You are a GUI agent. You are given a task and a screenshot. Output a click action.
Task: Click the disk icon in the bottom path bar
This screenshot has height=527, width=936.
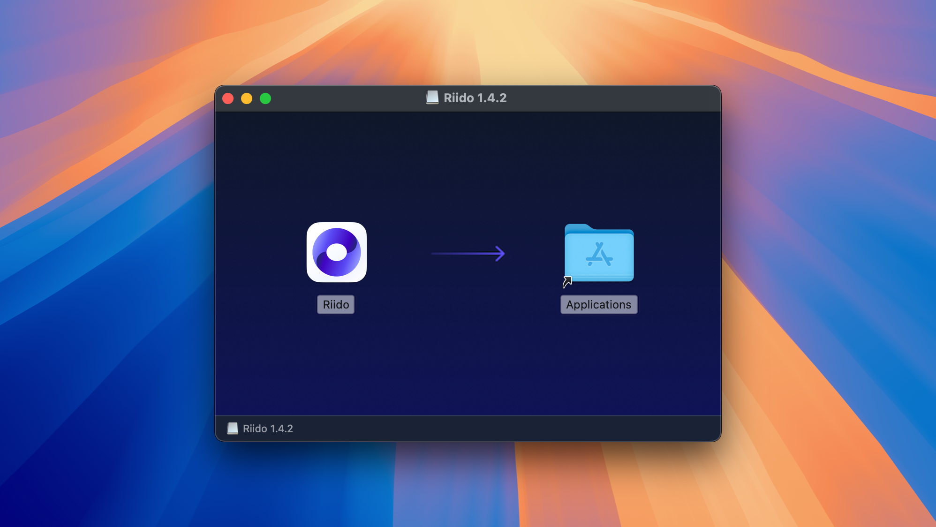(x=233, y=428)
